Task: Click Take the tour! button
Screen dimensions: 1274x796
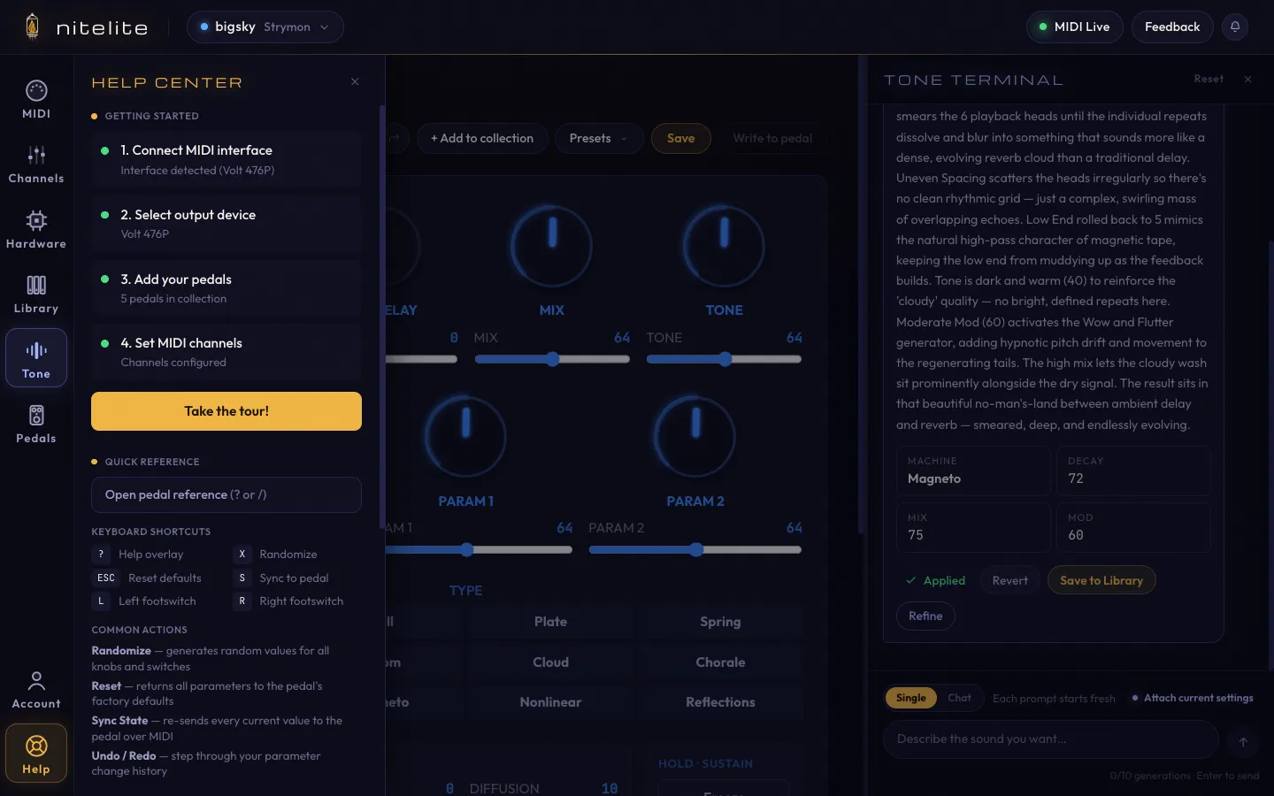Action: [226, 411]
